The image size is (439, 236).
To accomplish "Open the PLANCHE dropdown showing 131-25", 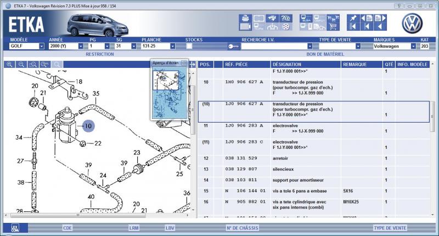I will [172, 47].
